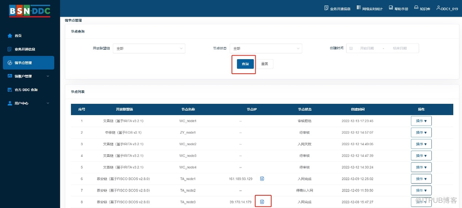This screenshot has height=208, width=462.
Task: Click the calendar icon in the date range field
Action: point(351,48)
